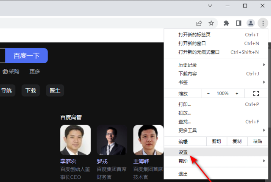Bookmark this page with the star icon

[211, 23]
